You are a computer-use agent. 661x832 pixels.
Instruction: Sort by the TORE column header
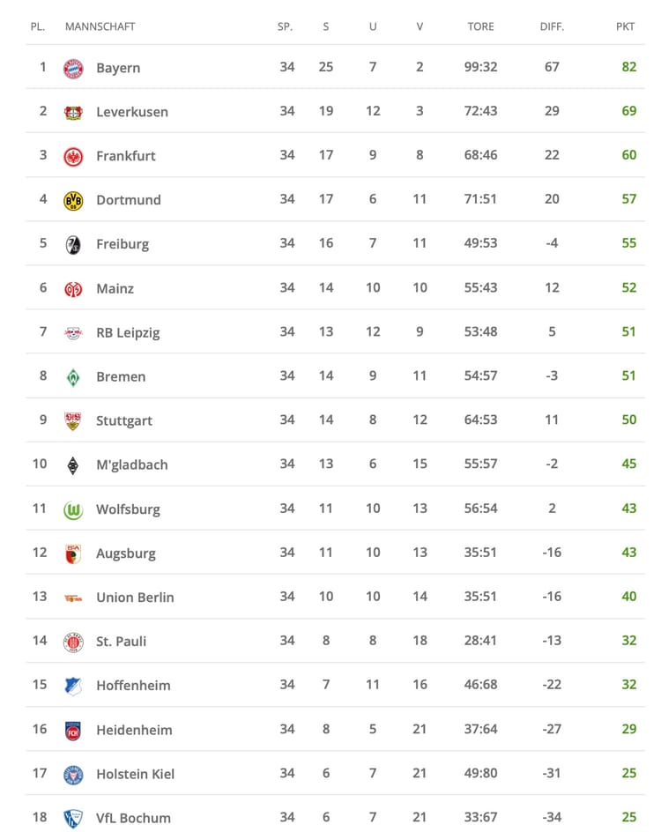[x=480, y=26]
